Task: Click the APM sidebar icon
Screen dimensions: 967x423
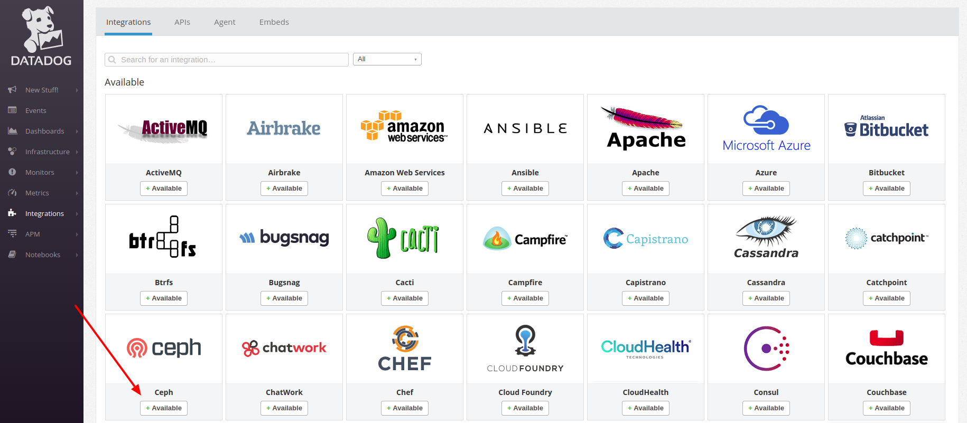Action: (12, 234)
